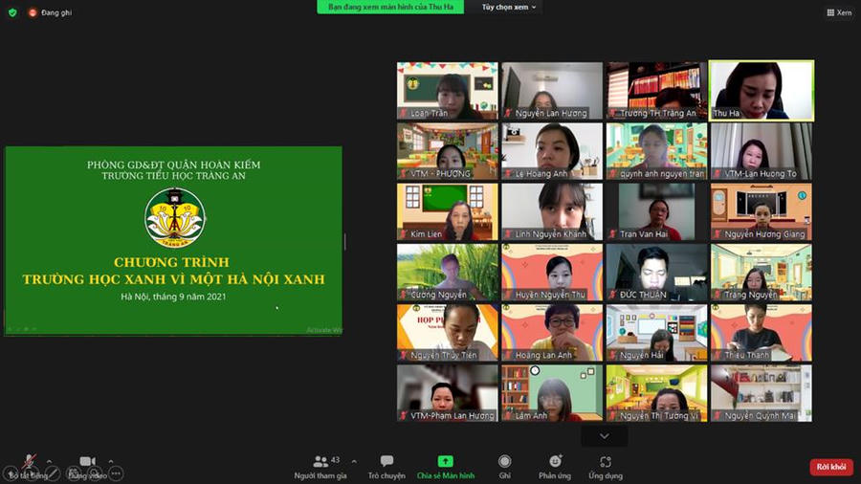
Task: Open the Xem view layout menu
Action: pos(838,12)
